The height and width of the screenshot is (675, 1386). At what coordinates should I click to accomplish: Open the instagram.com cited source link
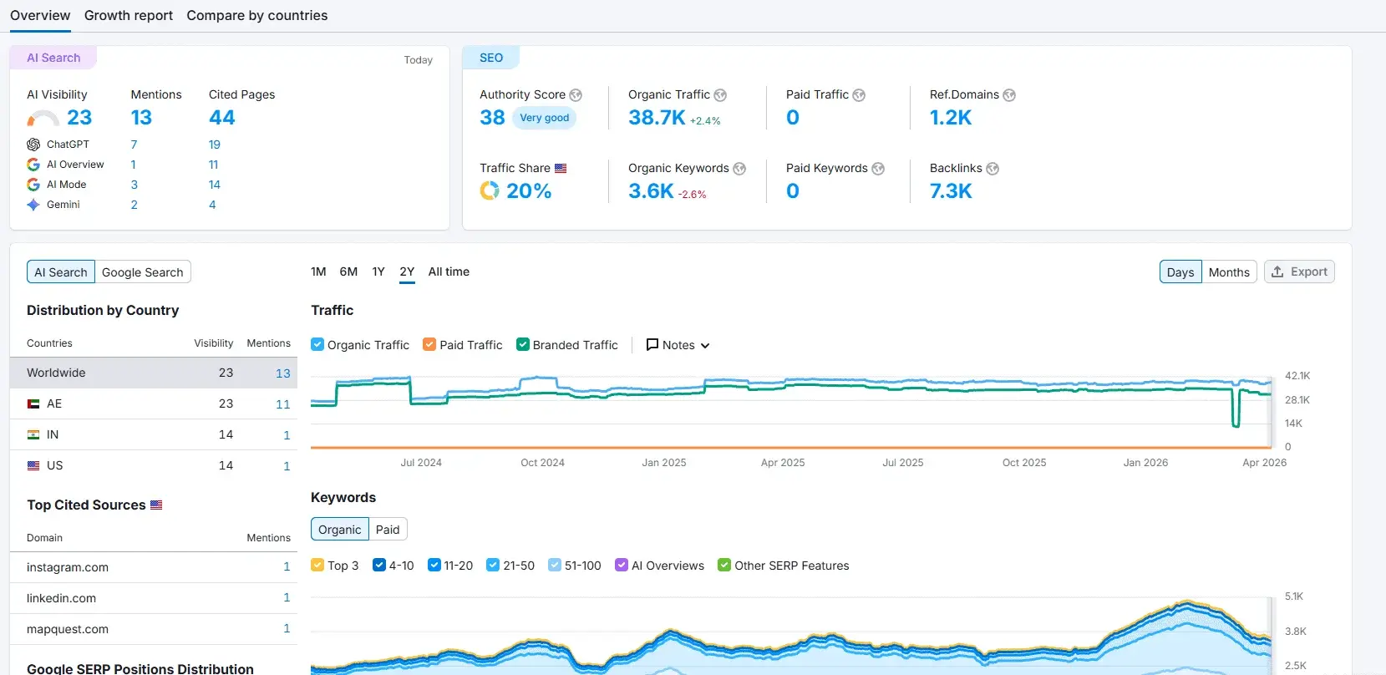pos(68,567)
